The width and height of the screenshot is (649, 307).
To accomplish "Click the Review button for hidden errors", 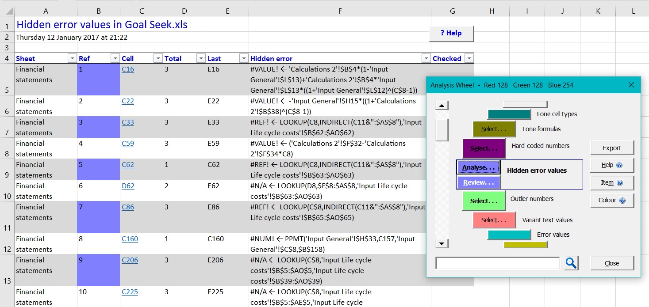I will tap(479, 182).
